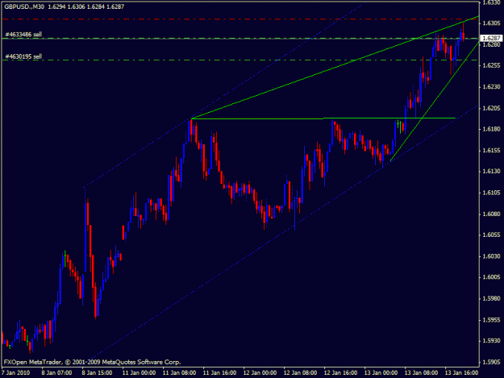Click the 1.6155 price axis label
The image size is (504, 378).
(x=491, y=150)
